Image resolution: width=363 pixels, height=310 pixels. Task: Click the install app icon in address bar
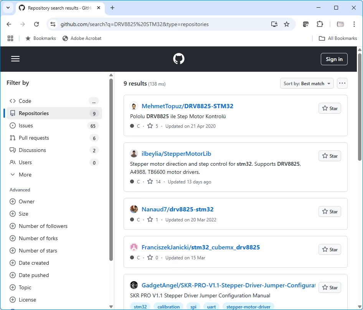[x=274, y=24]
